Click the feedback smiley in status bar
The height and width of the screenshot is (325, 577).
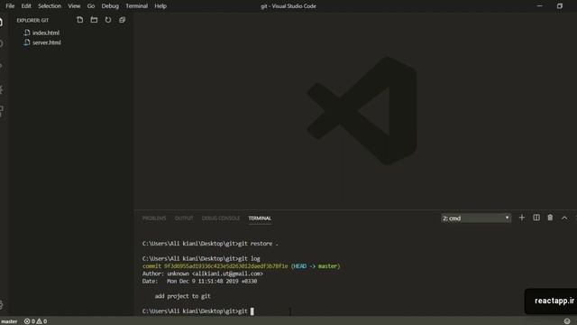pos(567,321)
